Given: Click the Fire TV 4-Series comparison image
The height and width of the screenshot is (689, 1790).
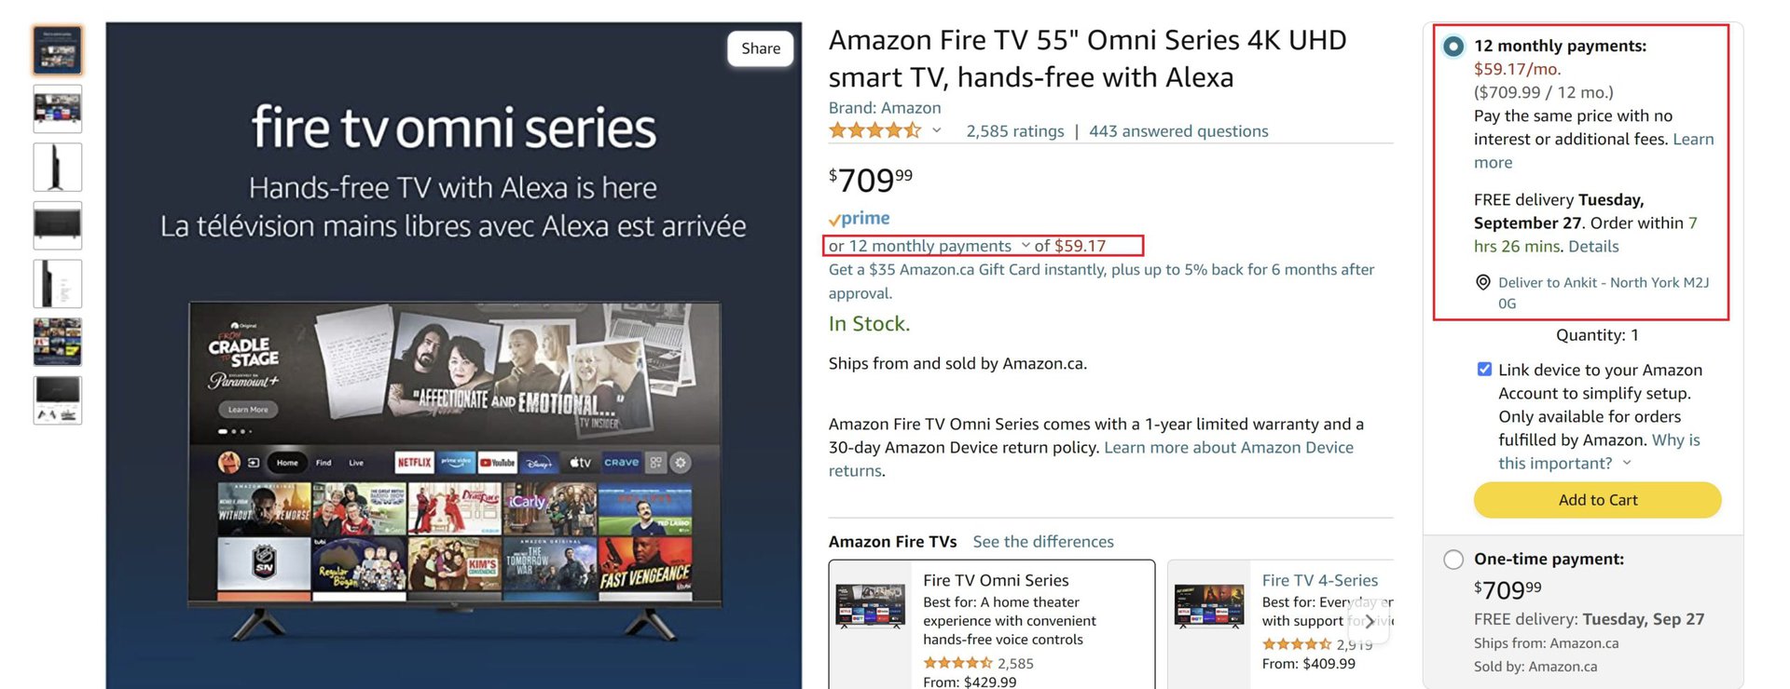Looking at the screenshot, I should [x=1209, y=606].
